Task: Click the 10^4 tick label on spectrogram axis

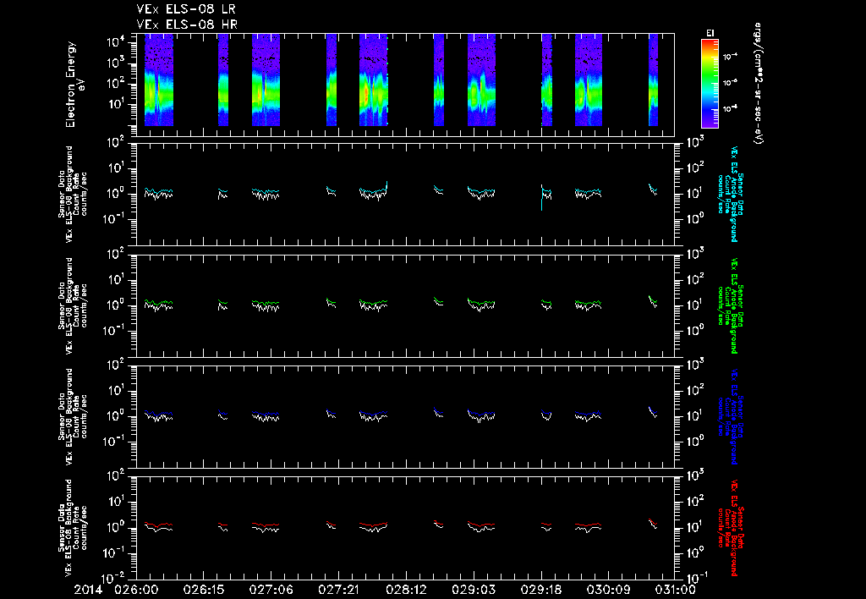Action: click(116, 42)
